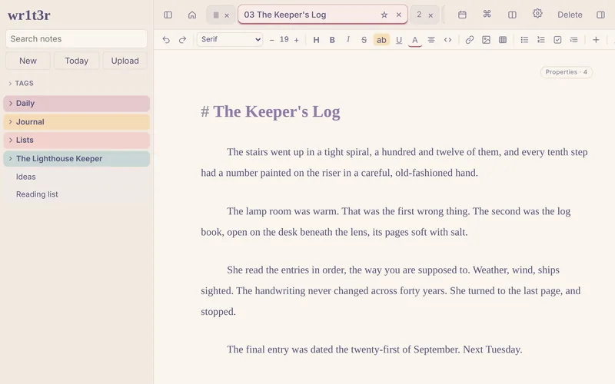Viewport: 615px width, 384px height.
Task: Open the command palette icon
Action: (487, 14)
